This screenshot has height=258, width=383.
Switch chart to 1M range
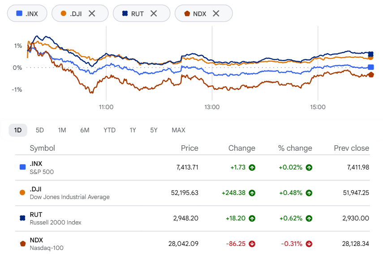[62, 130]
